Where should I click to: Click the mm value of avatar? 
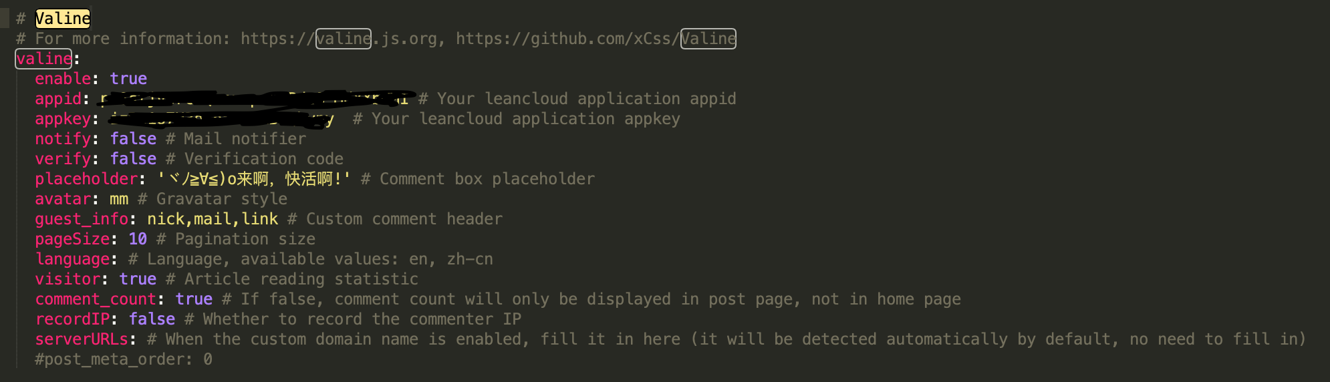point(119,199)
